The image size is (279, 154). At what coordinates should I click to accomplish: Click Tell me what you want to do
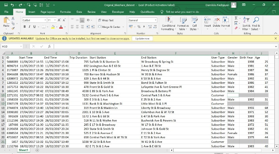(x=182, y=12)
